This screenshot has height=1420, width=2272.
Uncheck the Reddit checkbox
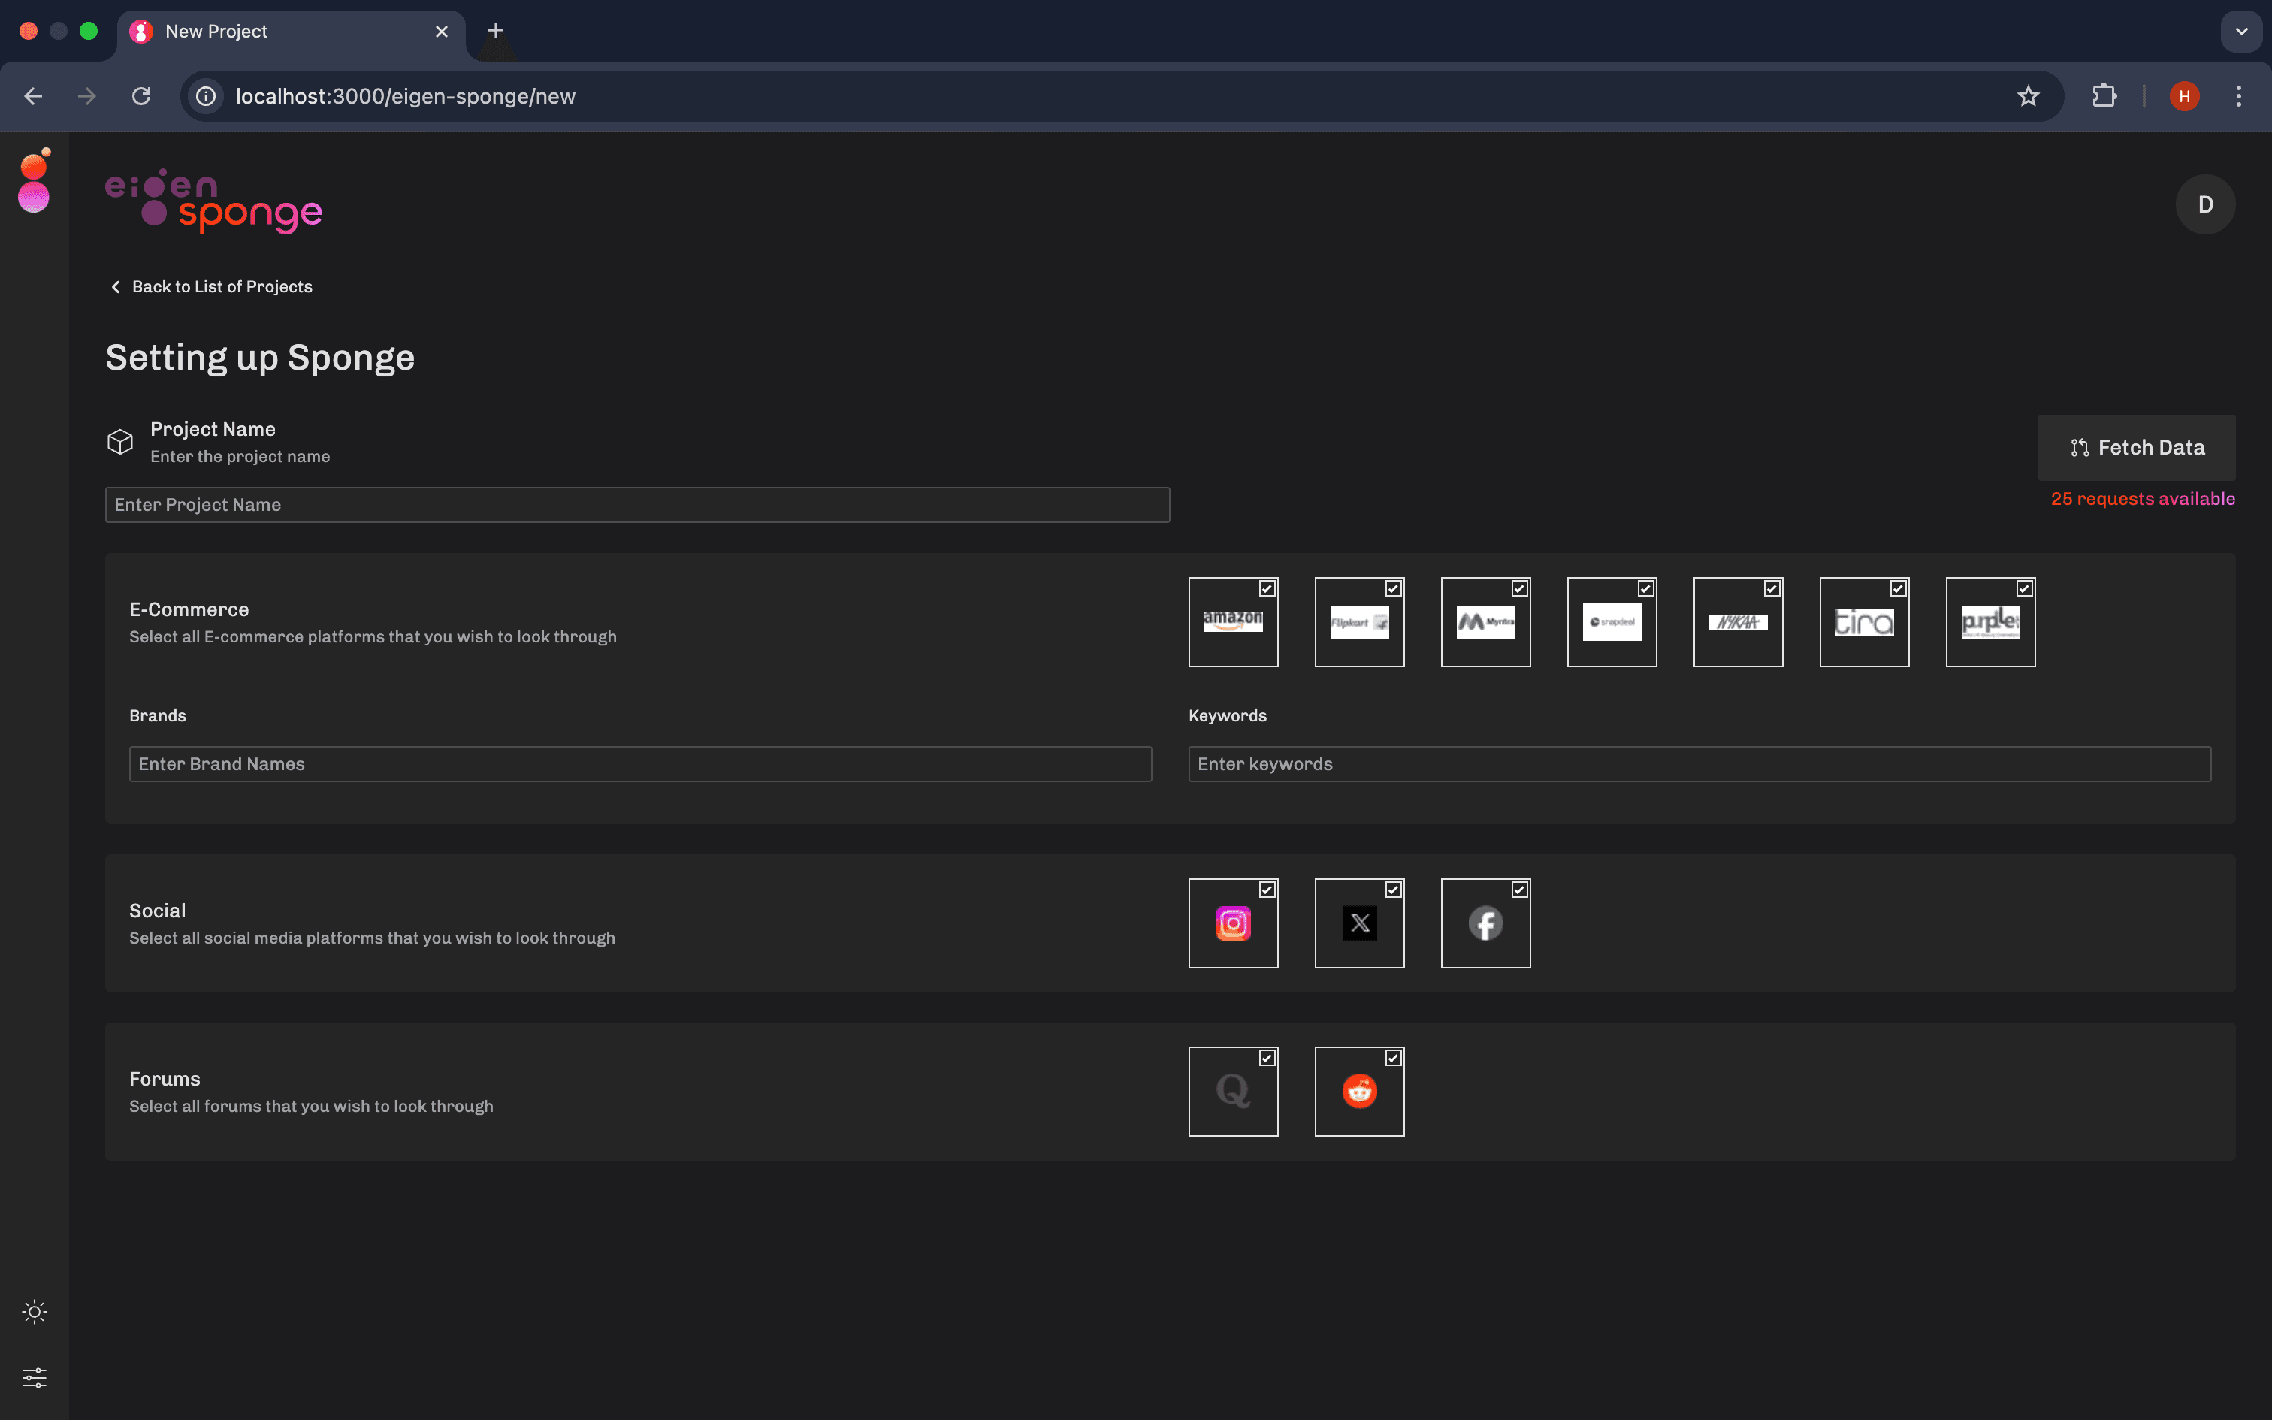[1393, 1059]
